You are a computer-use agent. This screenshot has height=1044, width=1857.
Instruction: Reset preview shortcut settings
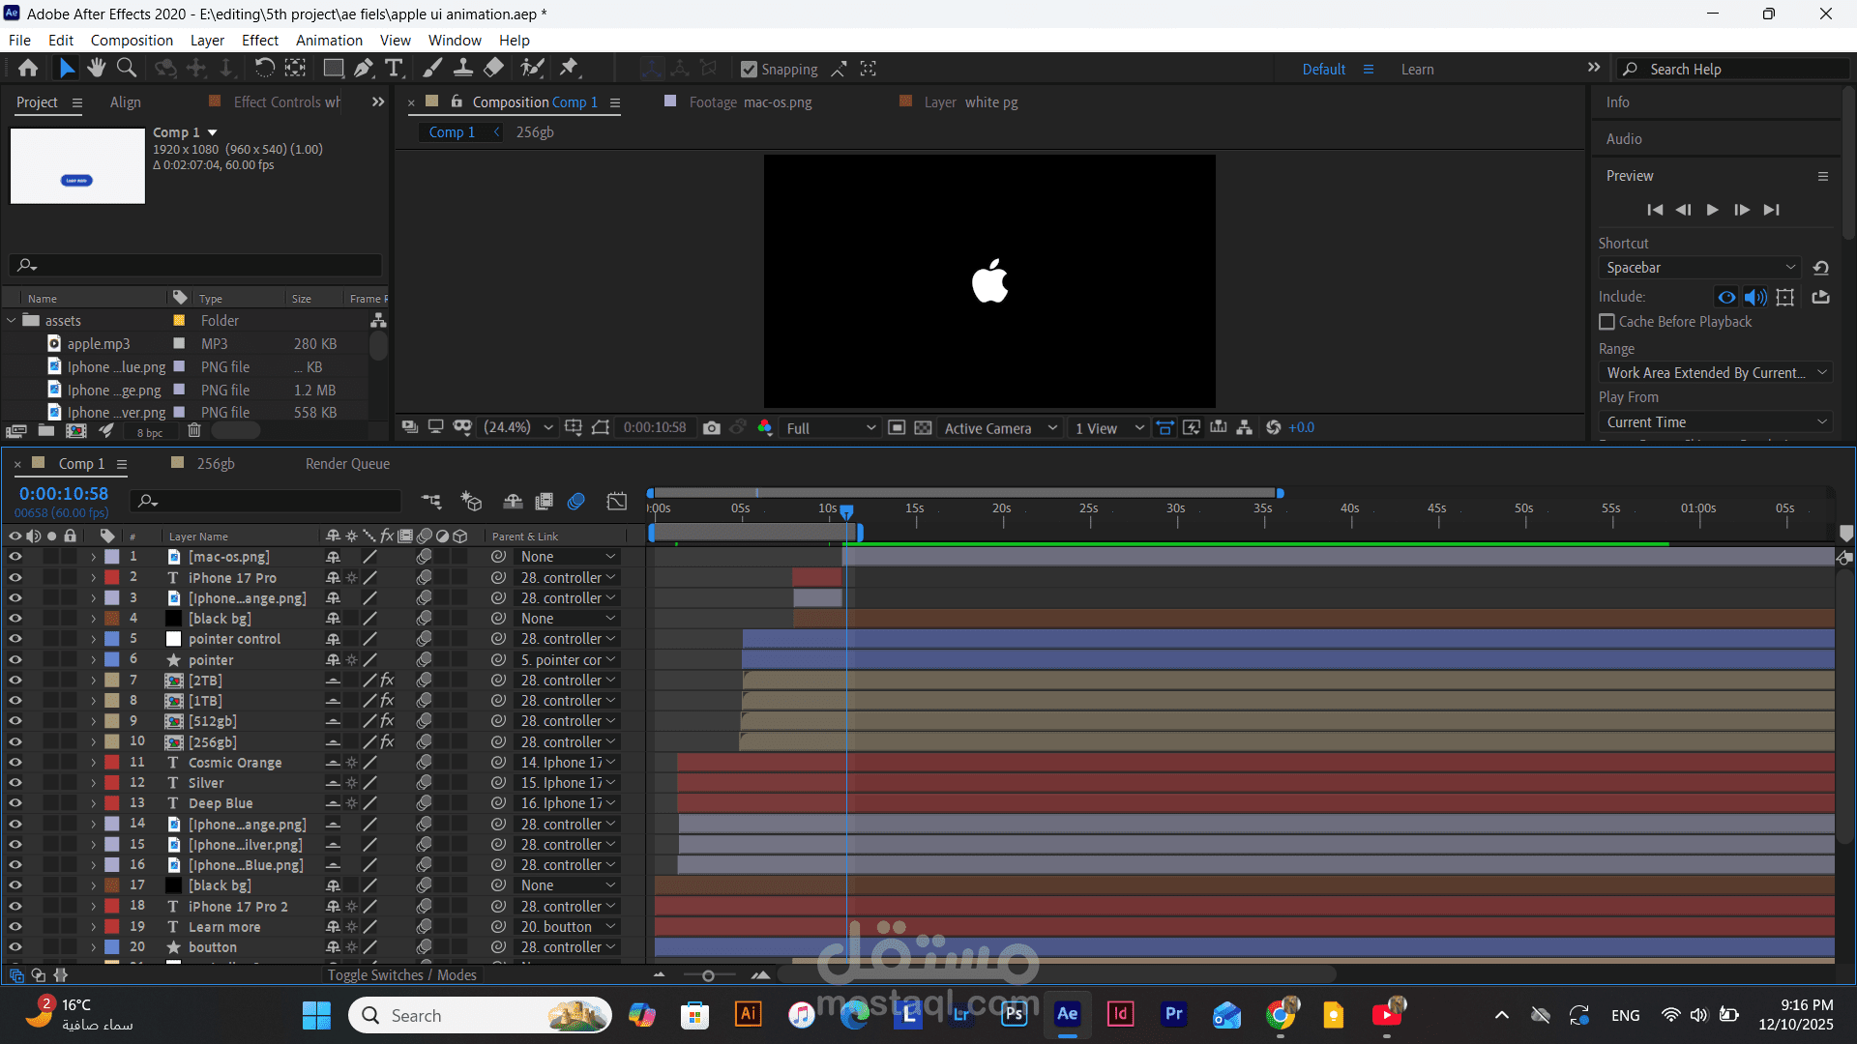click(x=1820, y=268)
